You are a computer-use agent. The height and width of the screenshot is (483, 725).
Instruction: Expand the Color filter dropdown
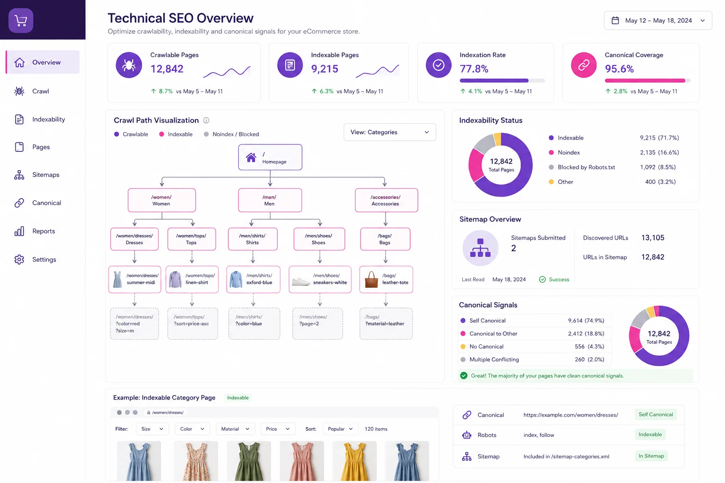pos(192,429)
